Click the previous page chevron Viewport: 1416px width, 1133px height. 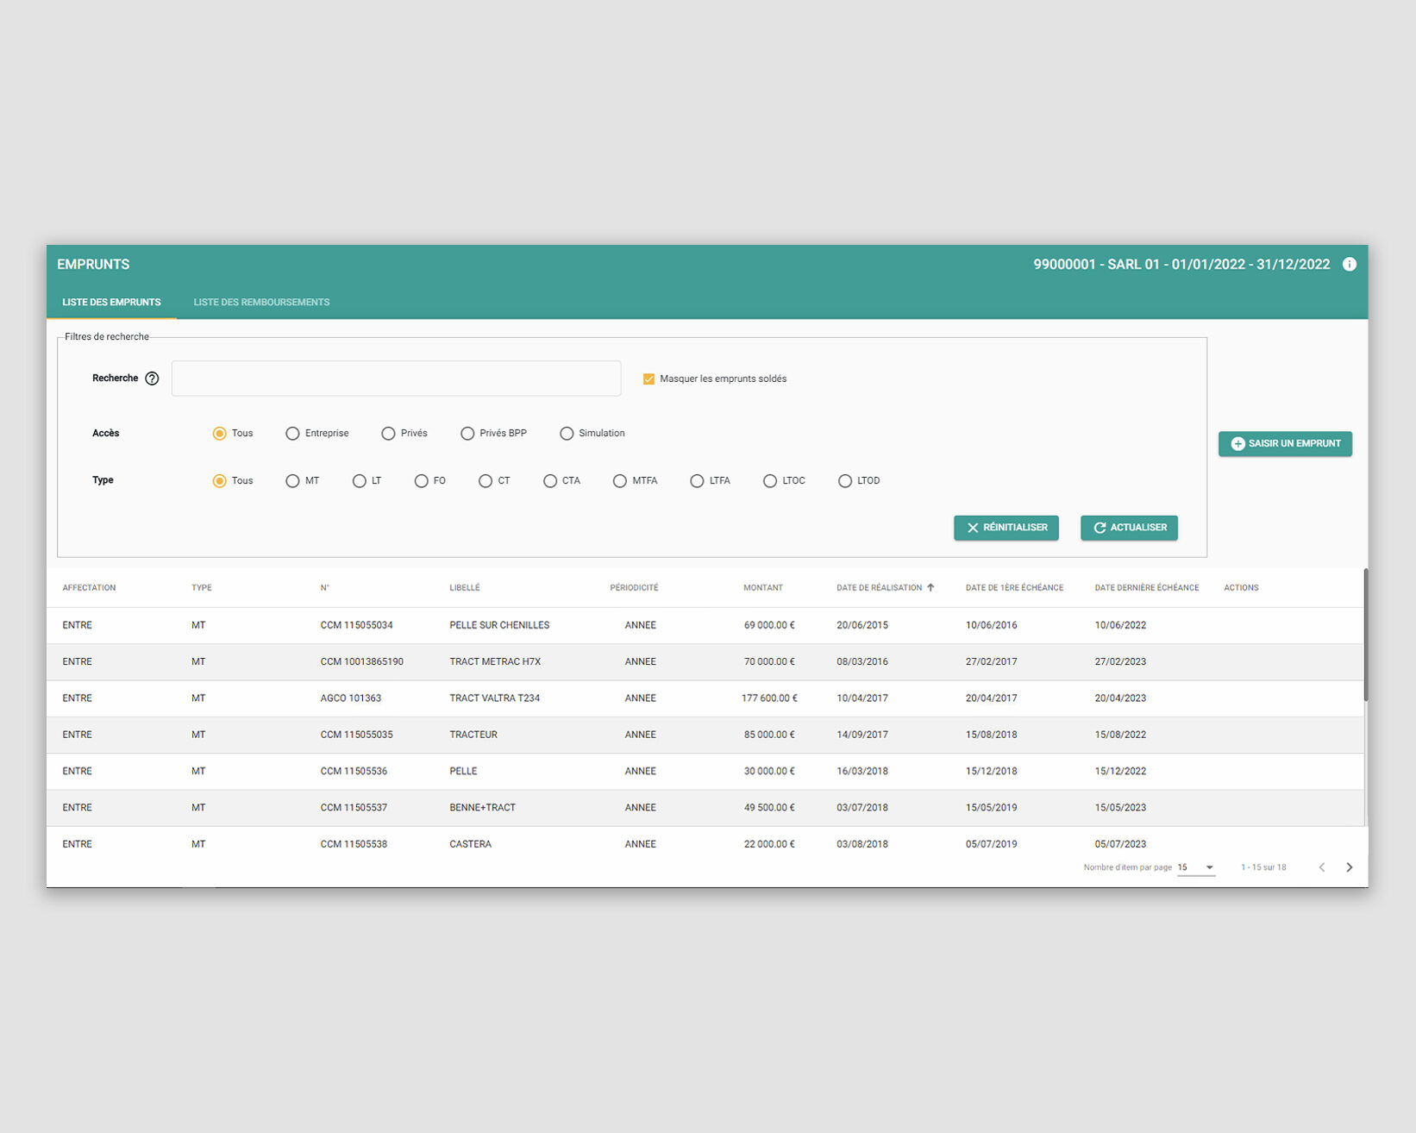pyautogui.click(x=1322, y=867)
